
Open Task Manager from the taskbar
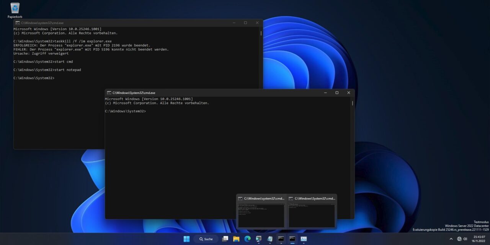tap(304, 239)
